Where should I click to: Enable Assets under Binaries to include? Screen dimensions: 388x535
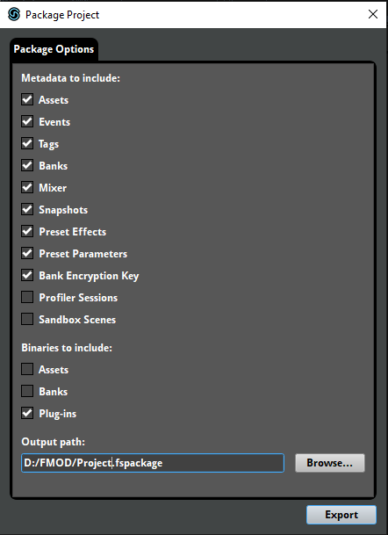click(27, 369)
